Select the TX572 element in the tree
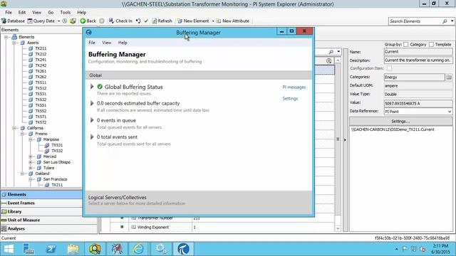The height and width of the screenshot is (256, 456). tap(41, 122)
